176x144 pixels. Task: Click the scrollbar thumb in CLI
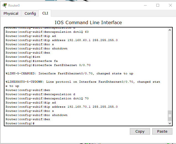170,116
